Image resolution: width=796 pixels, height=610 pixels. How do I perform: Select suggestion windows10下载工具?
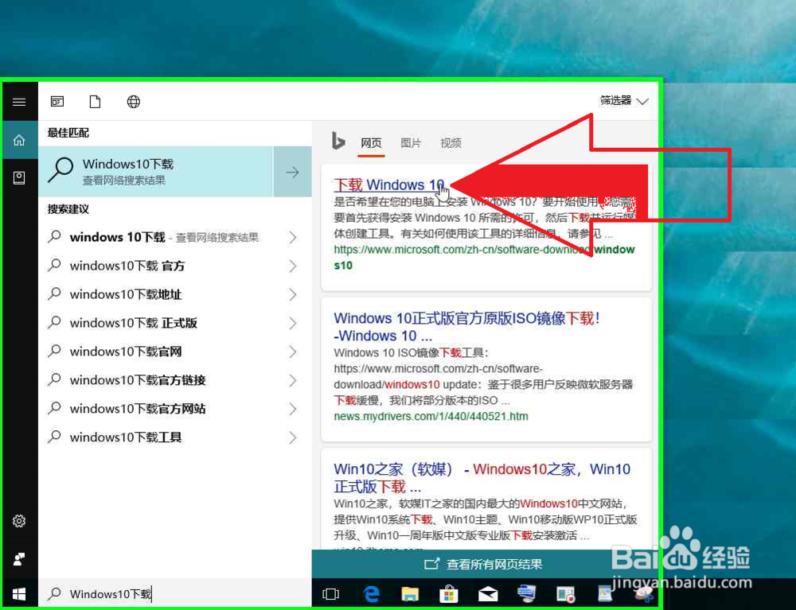tap(174, 437)
